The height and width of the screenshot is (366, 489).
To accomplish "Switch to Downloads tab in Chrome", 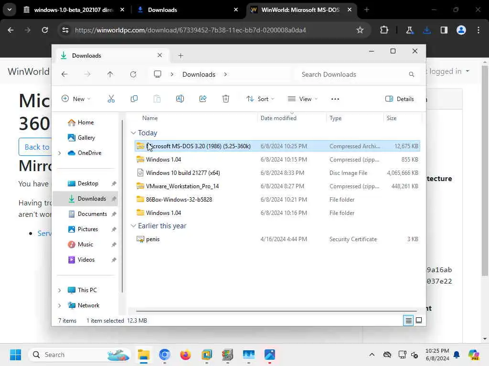I will [188, 10].
